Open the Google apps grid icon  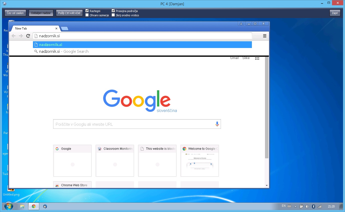pyautogui.click(x=257, y=58)
